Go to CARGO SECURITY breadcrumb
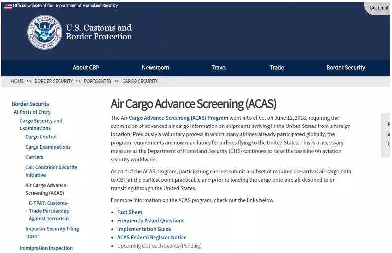The height and width of the screenshot is (253, 392). (x=140, y=81)
